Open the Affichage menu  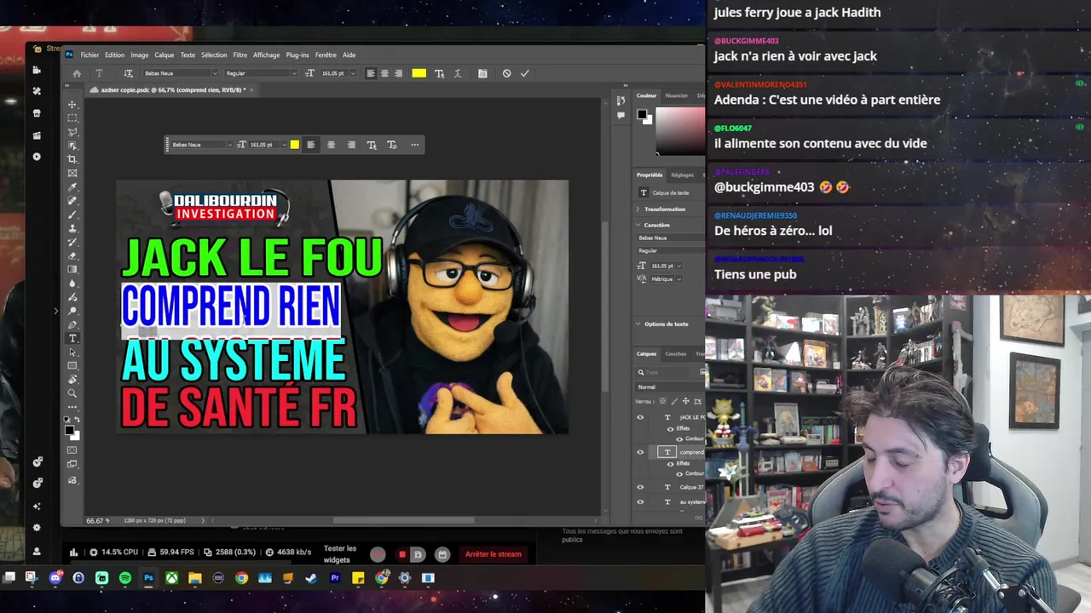pos(266,54)
